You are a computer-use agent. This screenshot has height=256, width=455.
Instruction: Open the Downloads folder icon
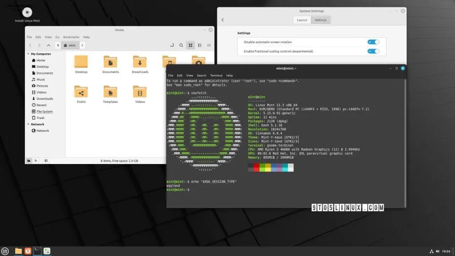[140, 62]
